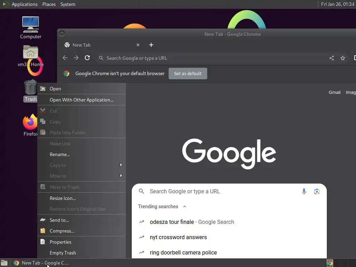Choose Empty Trash in context menu
Screen dimensions: 356x267
[x=81, y=253]
